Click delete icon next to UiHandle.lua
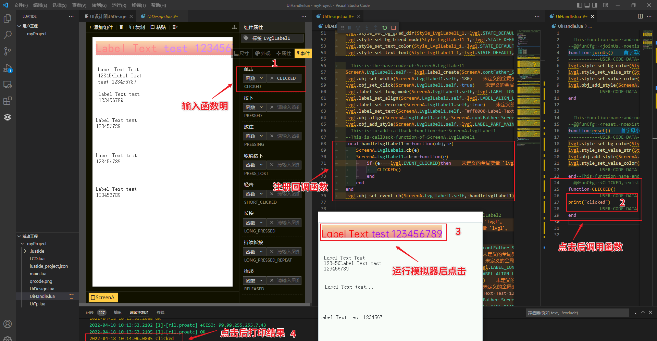The width and height of the screenshot is (657, 341). click(72, 296)
